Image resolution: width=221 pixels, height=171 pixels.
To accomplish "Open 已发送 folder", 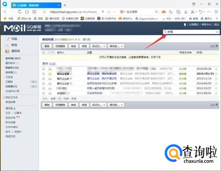I will coord(9,77).
